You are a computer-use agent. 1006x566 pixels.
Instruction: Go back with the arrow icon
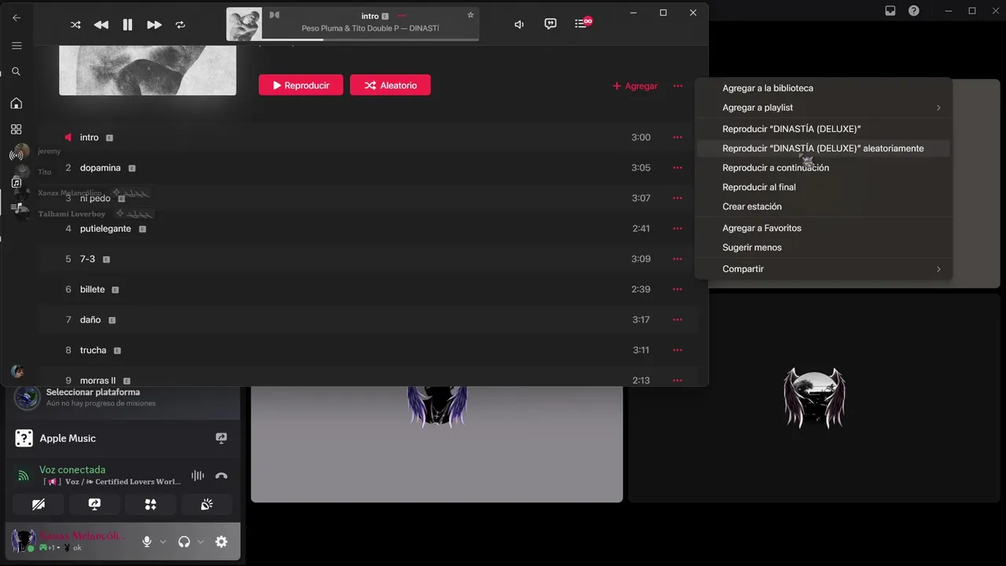(x=17, y=17)
